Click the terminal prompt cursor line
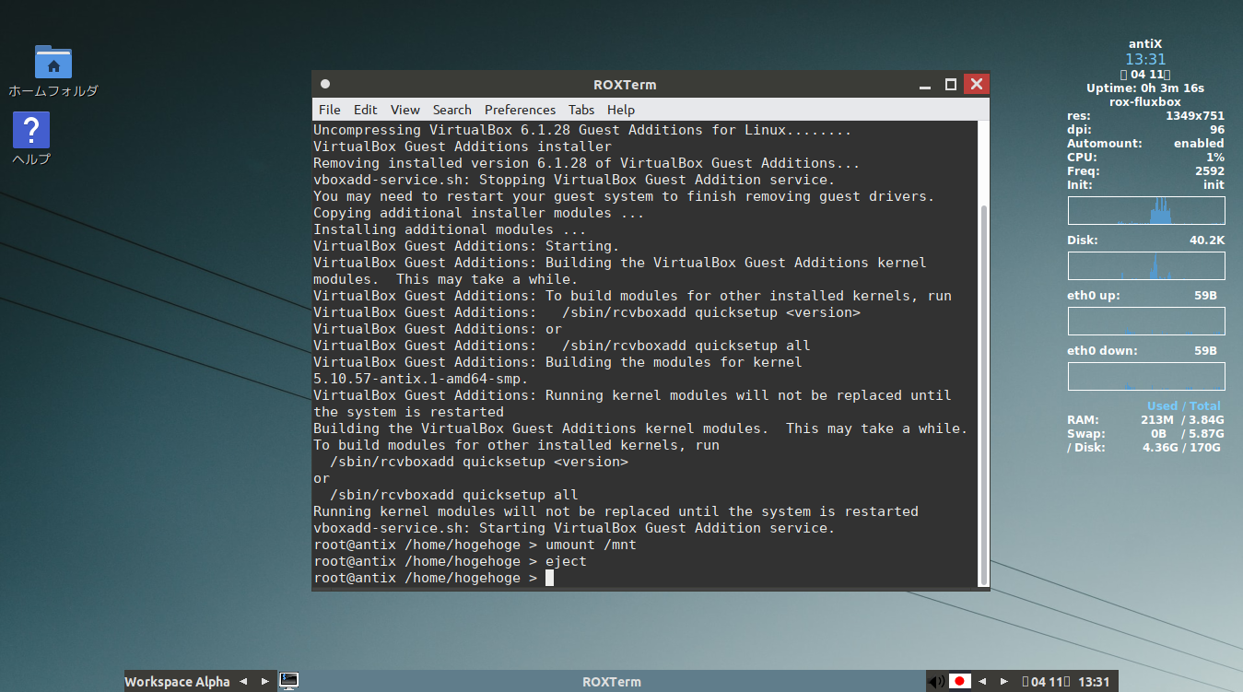Screen dimensions: 1243x692 click(433, 578)
